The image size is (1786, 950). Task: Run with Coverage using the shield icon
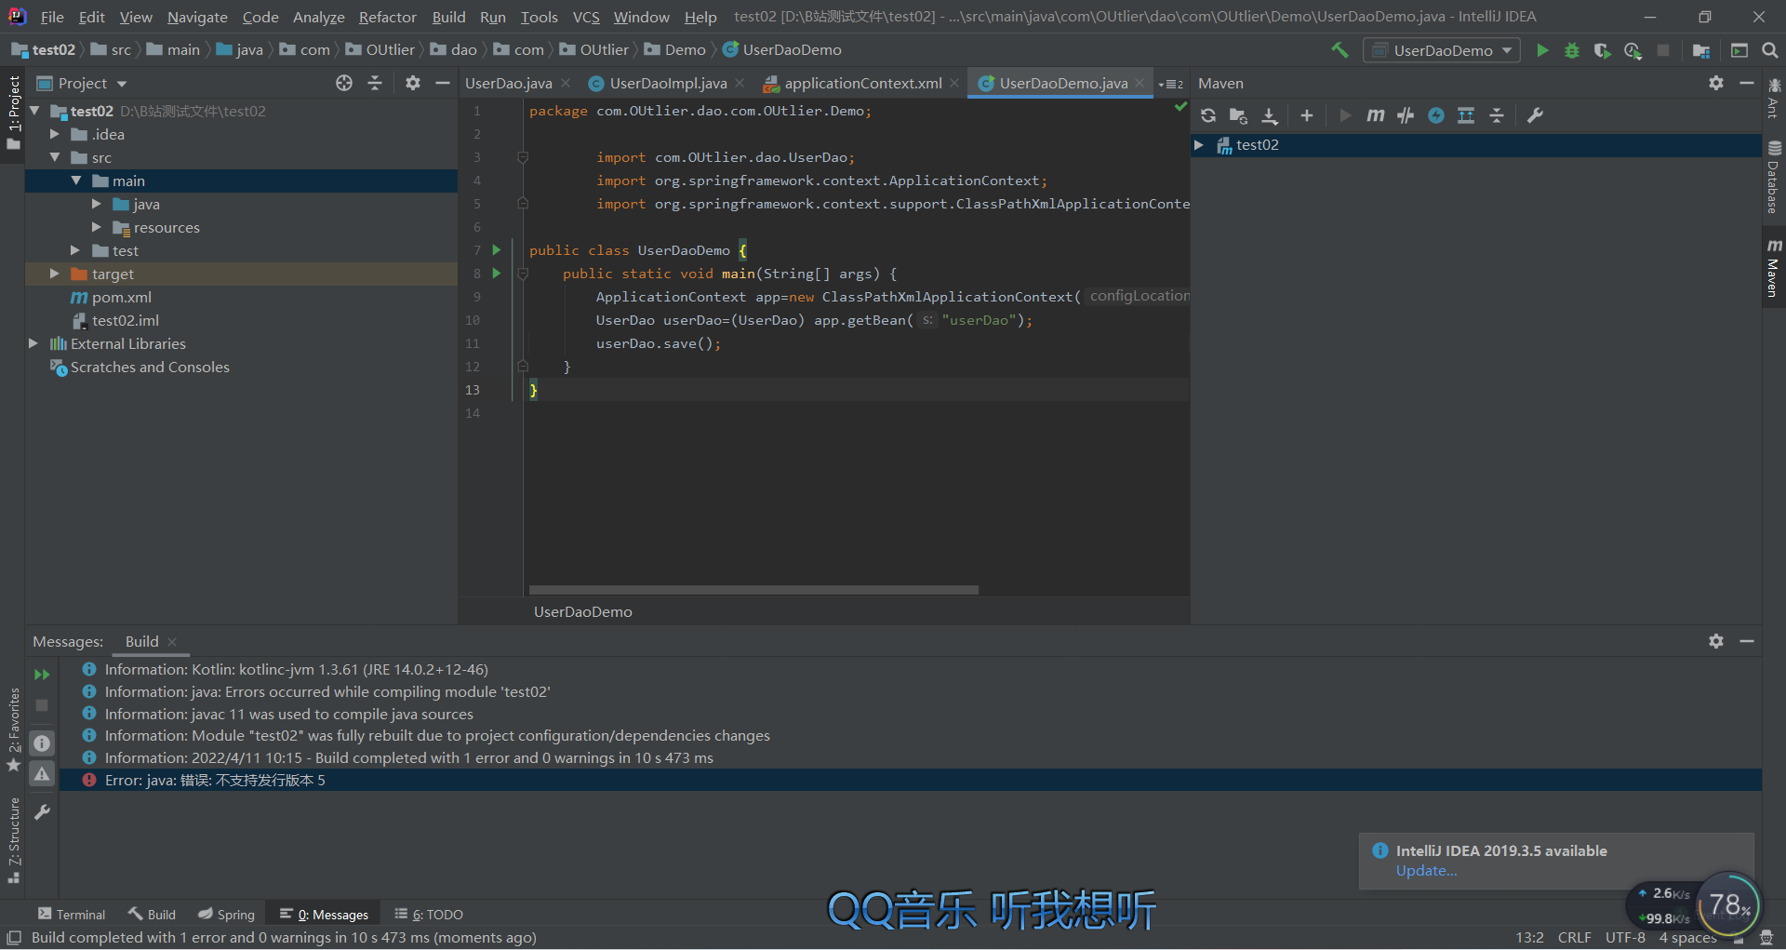click(1602, 50)
